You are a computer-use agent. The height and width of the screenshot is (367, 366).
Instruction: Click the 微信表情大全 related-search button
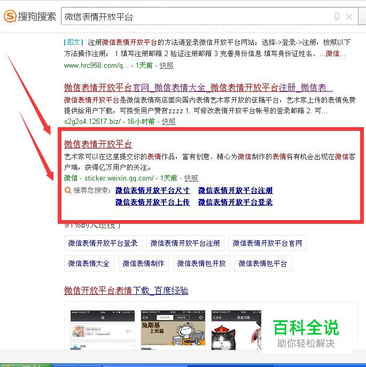click(x=89, y=263)
